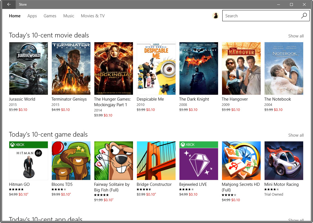Image resolution: width=313 pixels, height=223 pixels.
Task: Open the Hitman GO game icon
Action: [x=29, y=161]
